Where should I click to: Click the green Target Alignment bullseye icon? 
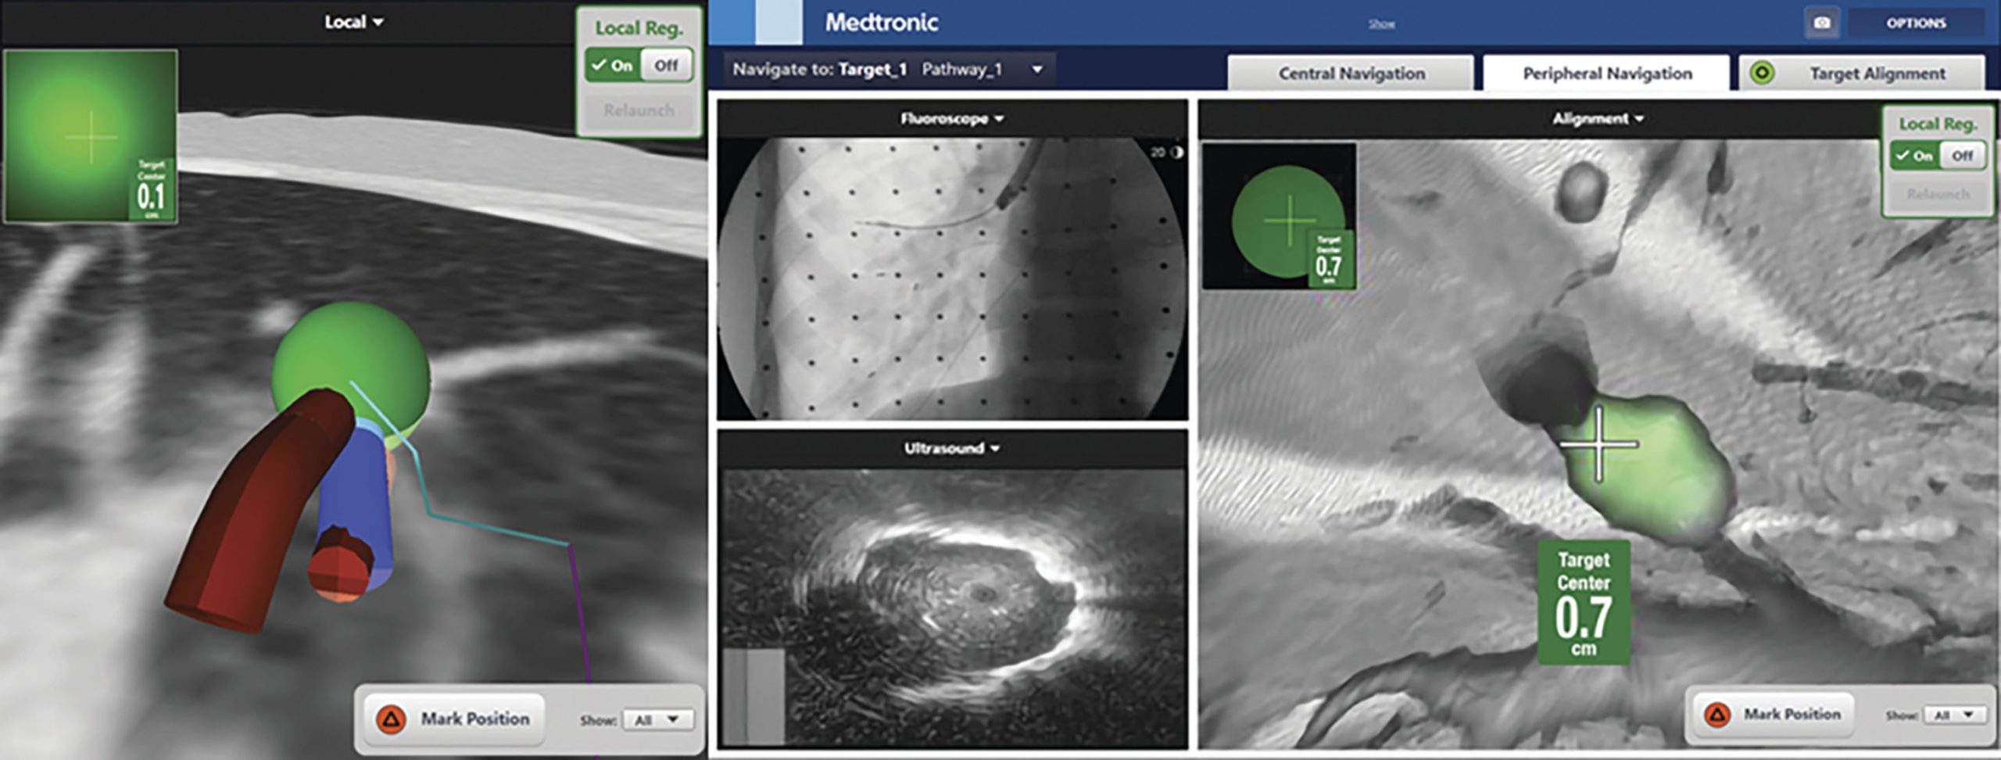1763,73
